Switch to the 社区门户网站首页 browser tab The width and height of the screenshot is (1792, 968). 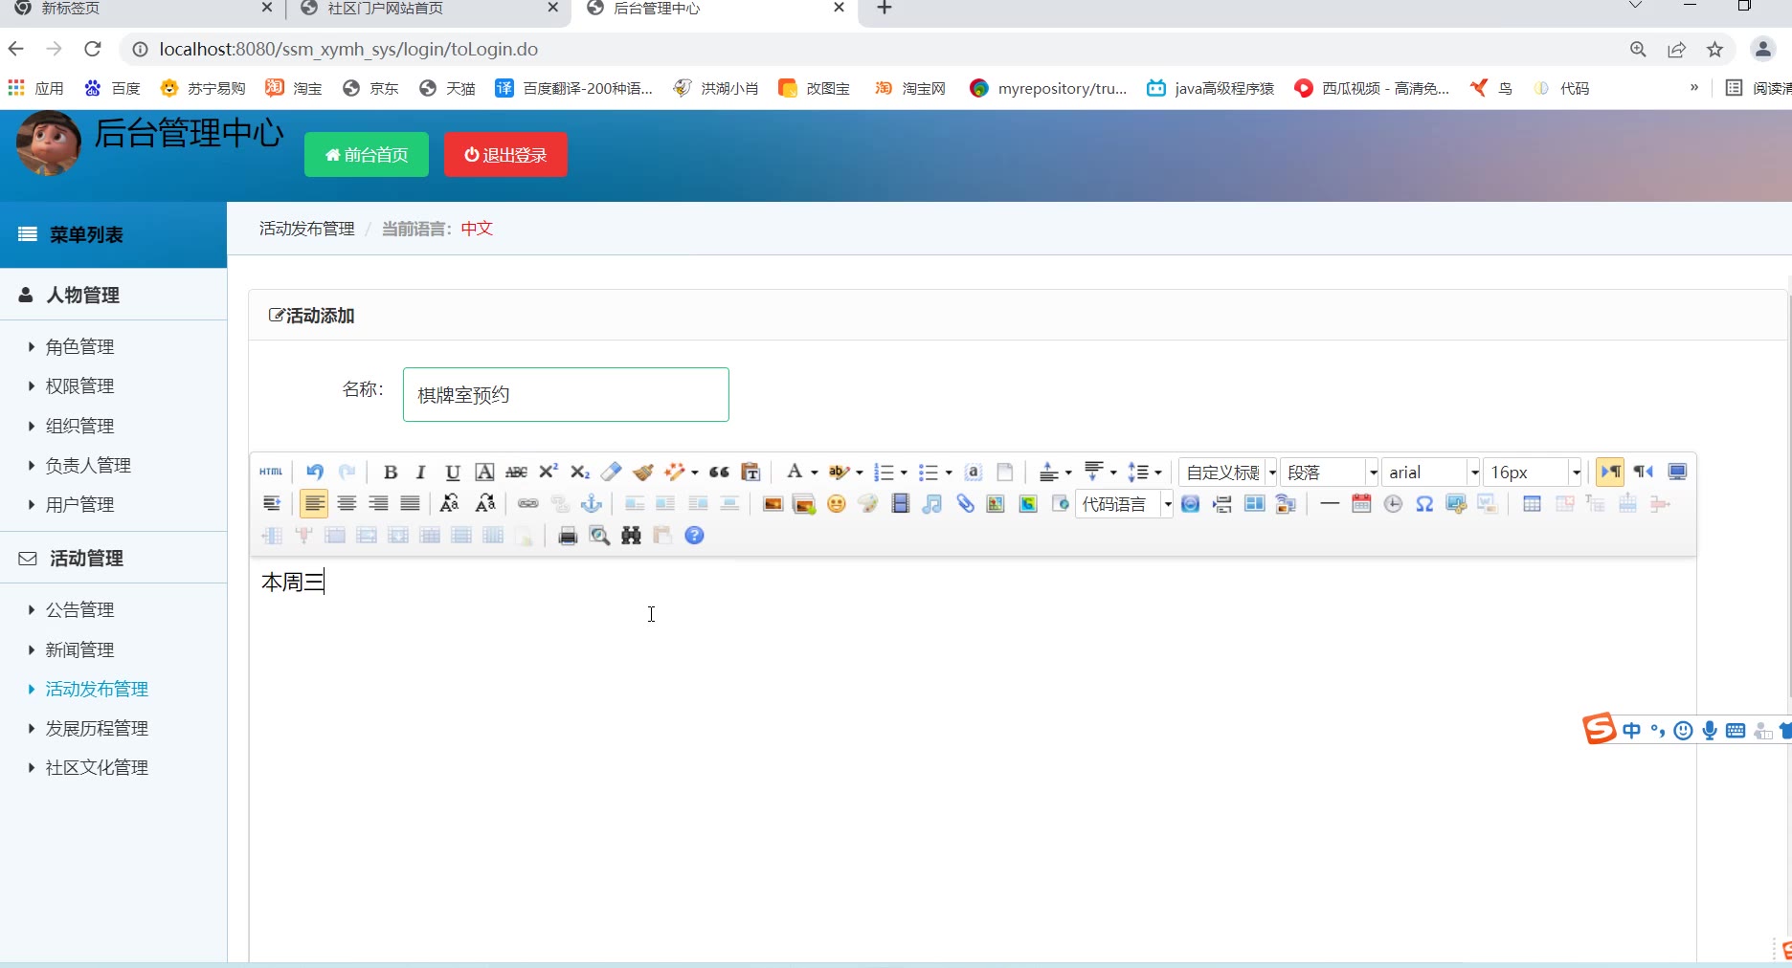point(428,10)
